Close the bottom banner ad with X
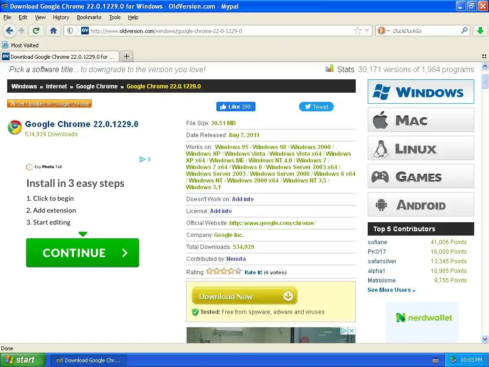This screenshot has height=367, width=489. click(x=351, y=331)
